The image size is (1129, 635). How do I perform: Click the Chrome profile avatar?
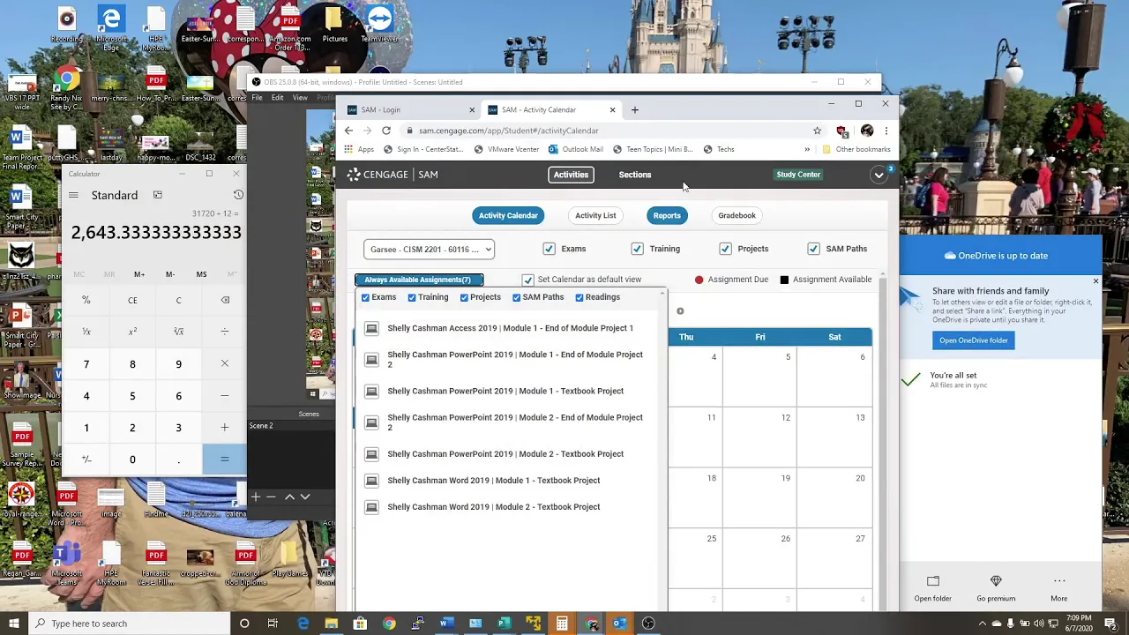(867, 131)
